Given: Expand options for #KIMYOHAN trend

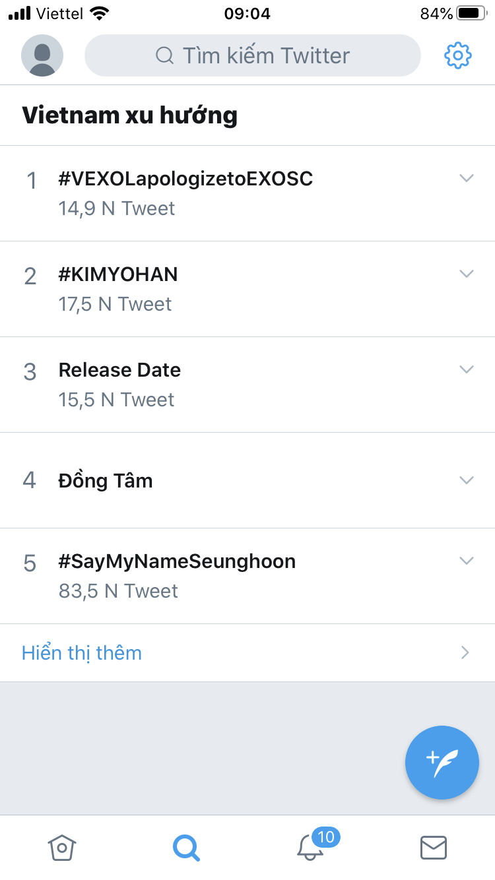Looking at the screenshot, I should [x=467, y=274].
